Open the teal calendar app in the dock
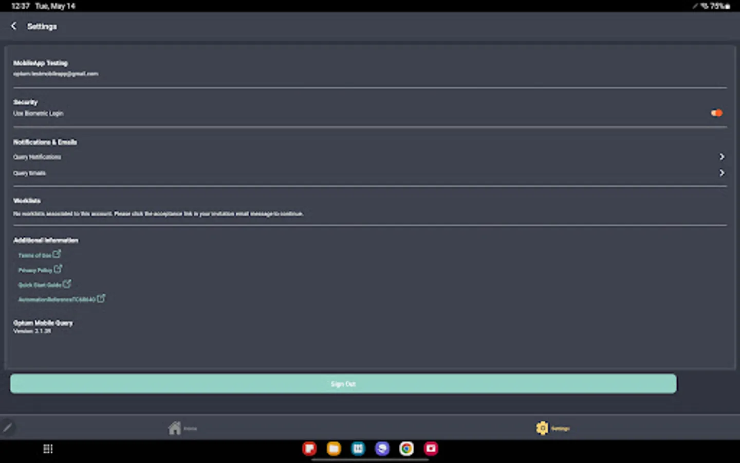Viewport: 740px width, 463px height. point(358,449)
